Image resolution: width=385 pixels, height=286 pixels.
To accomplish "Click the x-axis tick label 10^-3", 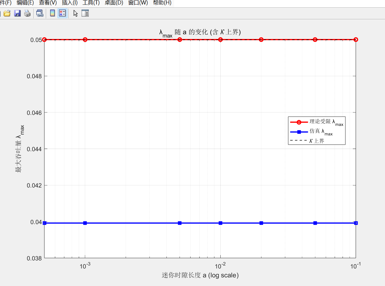I will tap(85, 265).
